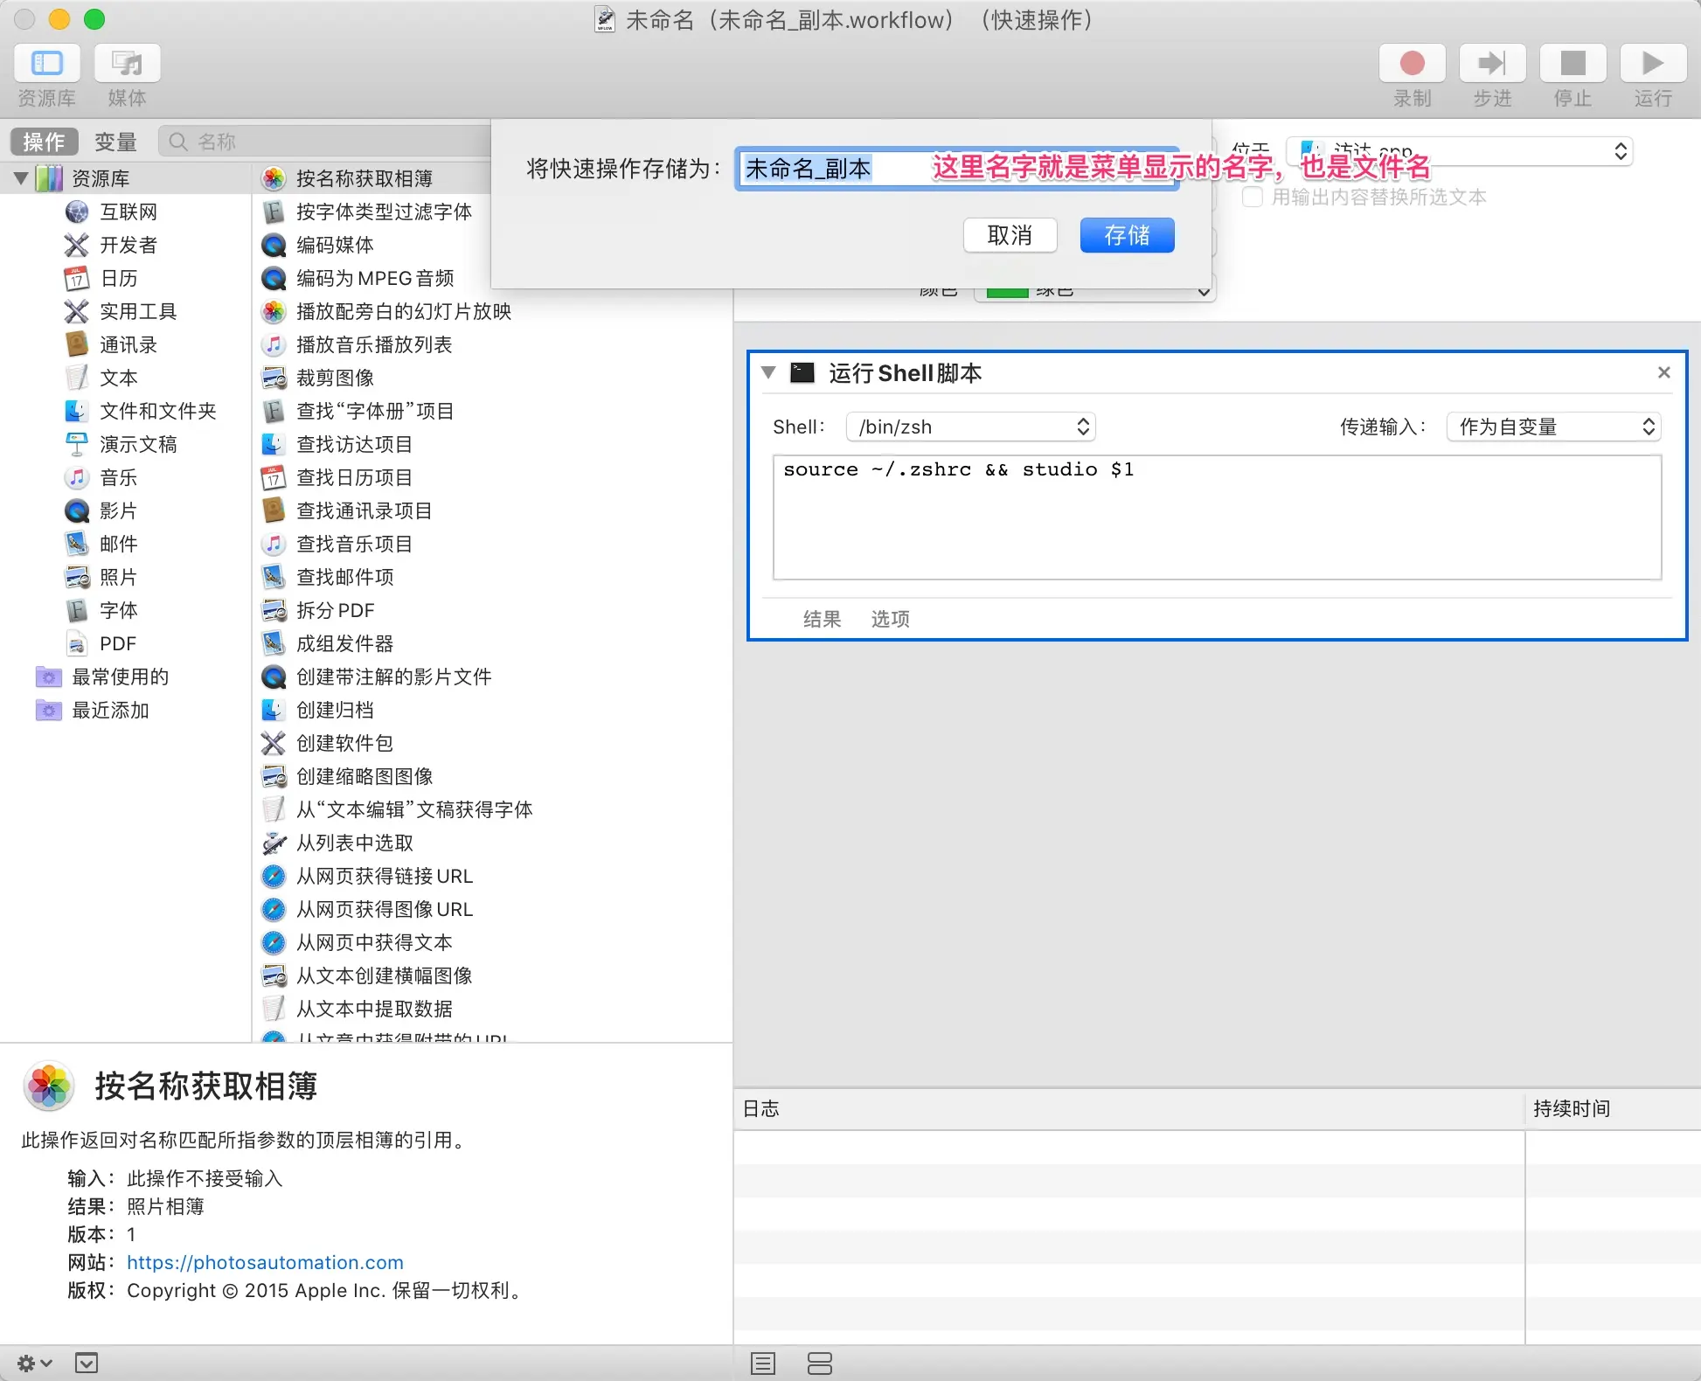Enable 用输出内容替换所选文本 checkbox
1701x1381 pixels.
coord(1253,197)
